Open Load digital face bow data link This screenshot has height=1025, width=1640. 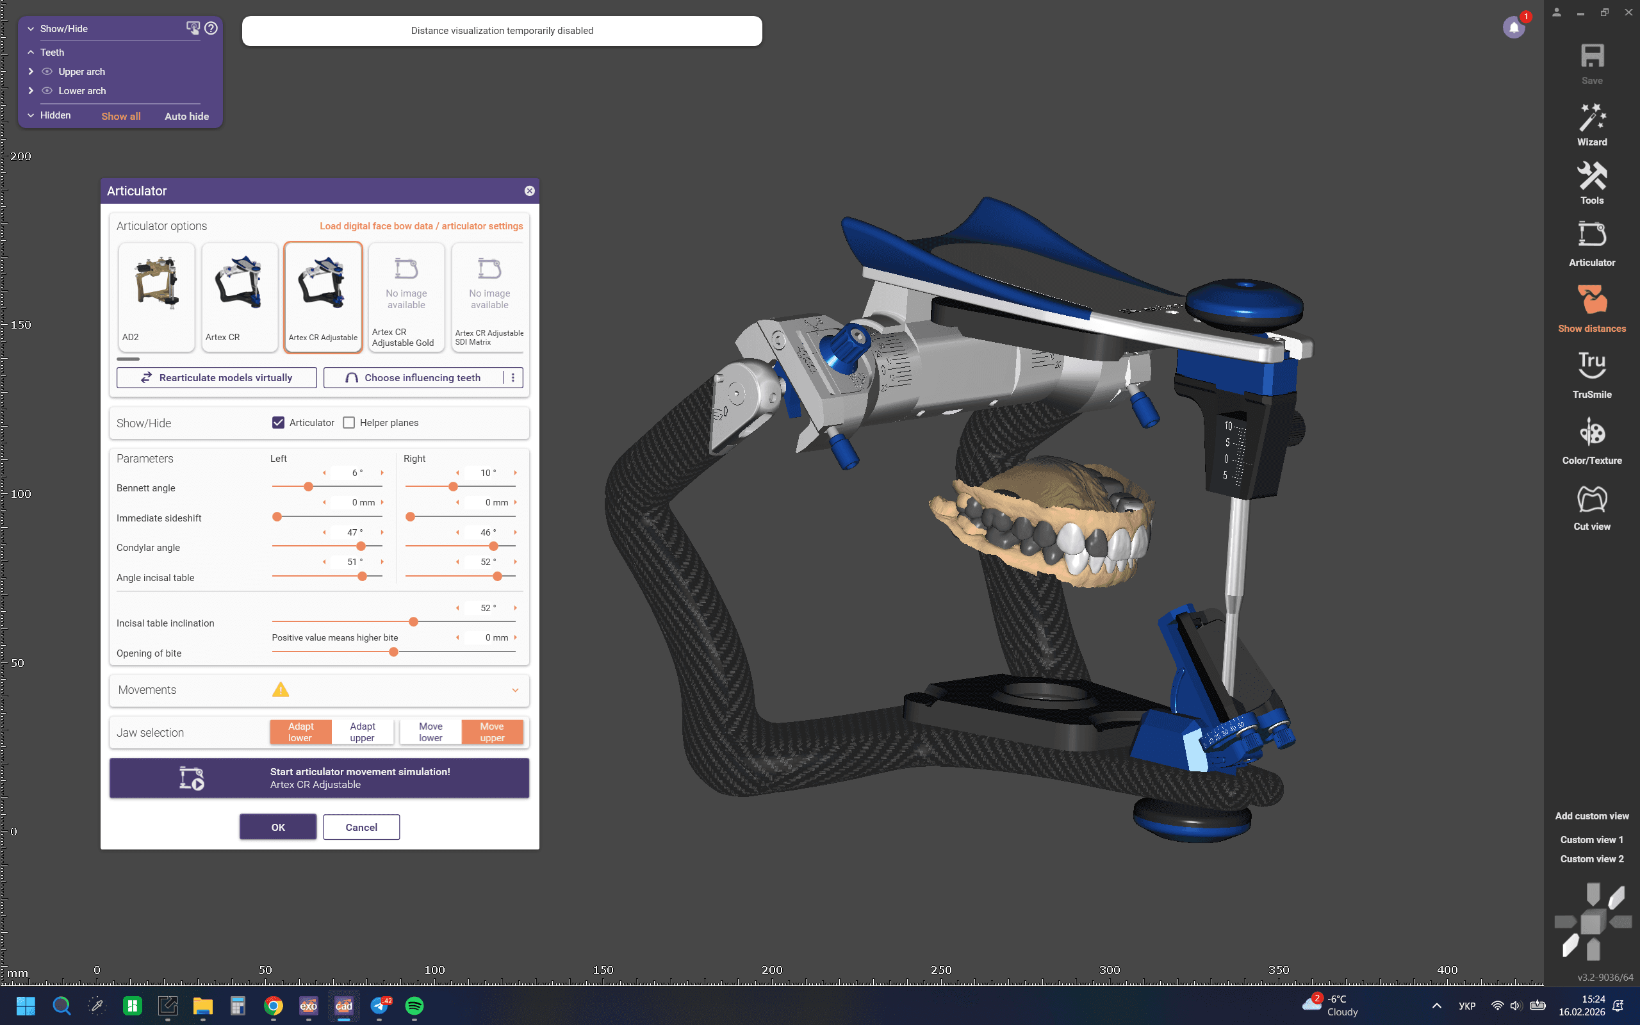(x=421, y=225)
